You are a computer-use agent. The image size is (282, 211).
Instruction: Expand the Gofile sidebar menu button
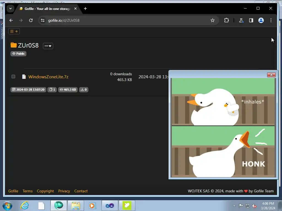click(14, 31)
